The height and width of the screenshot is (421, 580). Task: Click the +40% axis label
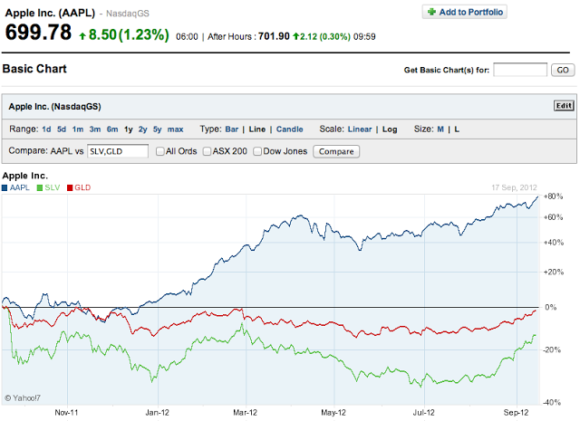click(x=554, y=243)
